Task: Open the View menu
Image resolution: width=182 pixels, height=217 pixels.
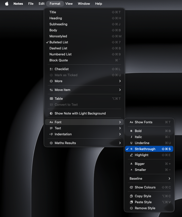Action: [69, 4]
